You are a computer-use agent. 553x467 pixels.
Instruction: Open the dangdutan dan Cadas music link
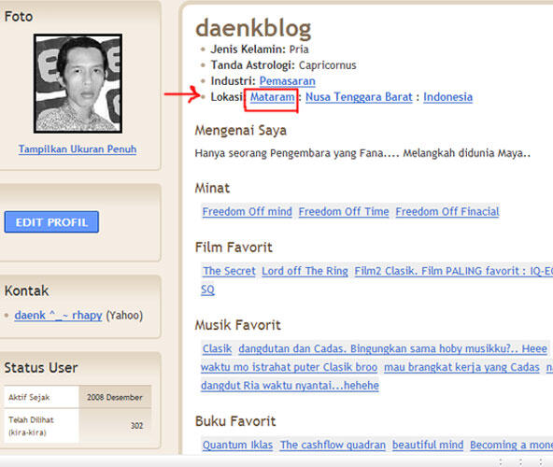(393, 348)
